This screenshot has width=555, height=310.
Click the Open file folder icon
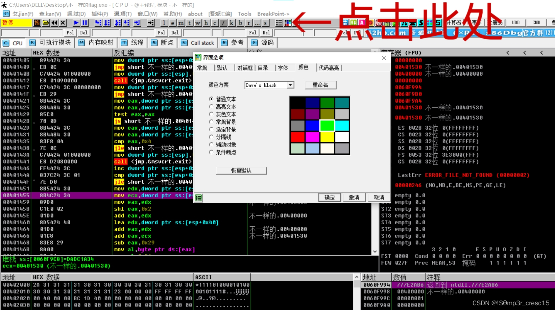click(46, 23)
